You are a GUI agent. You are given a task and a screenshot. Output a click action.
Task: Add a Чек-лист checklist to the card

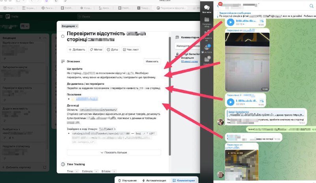(x=131, y=50)
